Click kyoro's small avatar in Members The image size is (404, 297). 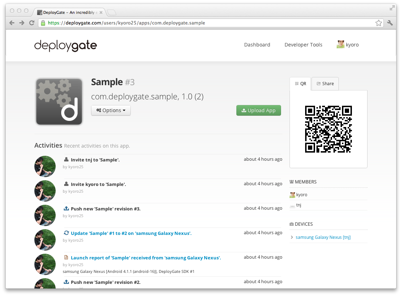tap(292, 195)
